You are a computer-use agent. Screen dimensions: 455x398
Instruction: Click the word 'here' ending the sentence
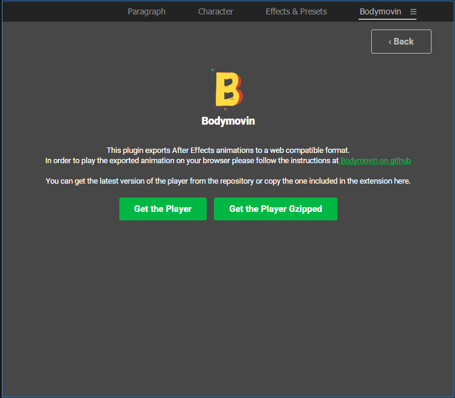coord(402,181)
